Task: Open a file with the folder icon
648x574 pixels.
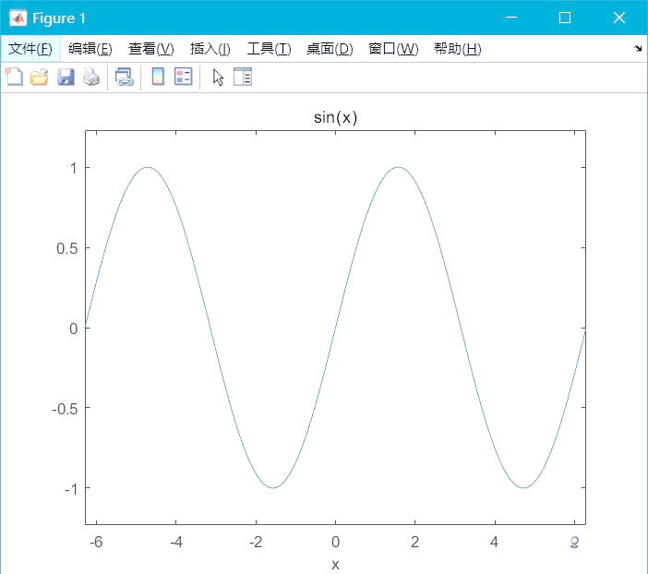Action: tap(40, 78)
